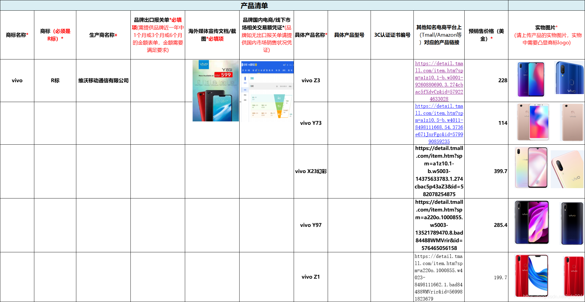The width and height of the screenshot is (585, 302).
Task: Click the Tmall URL cell for vivo Y97
Action: [x=439, y=225]
